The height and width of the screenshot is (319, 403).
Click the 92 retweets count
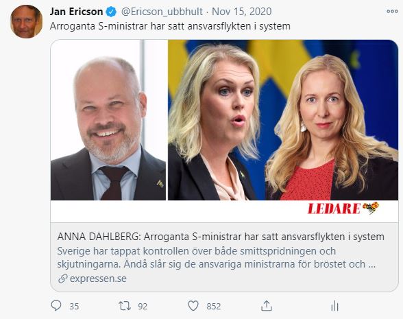(x=143, y=307)
